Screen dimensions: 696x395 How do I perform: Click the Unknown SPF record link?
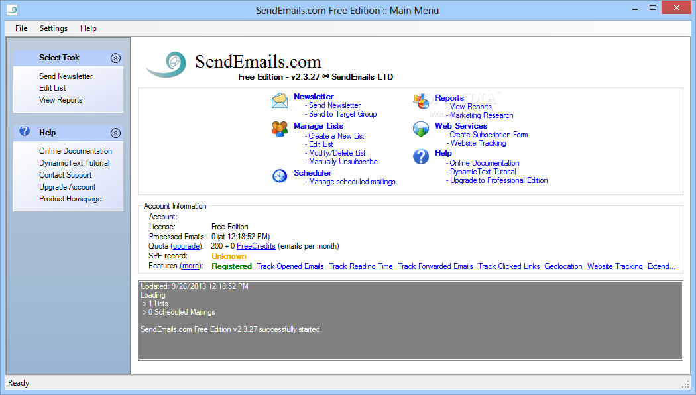[229, 256]
